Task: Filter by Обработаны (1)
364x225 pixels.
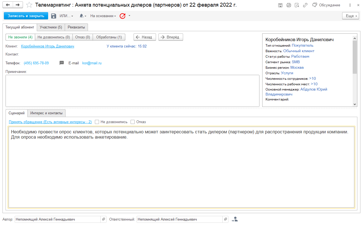Action: (x=109, y=37)
